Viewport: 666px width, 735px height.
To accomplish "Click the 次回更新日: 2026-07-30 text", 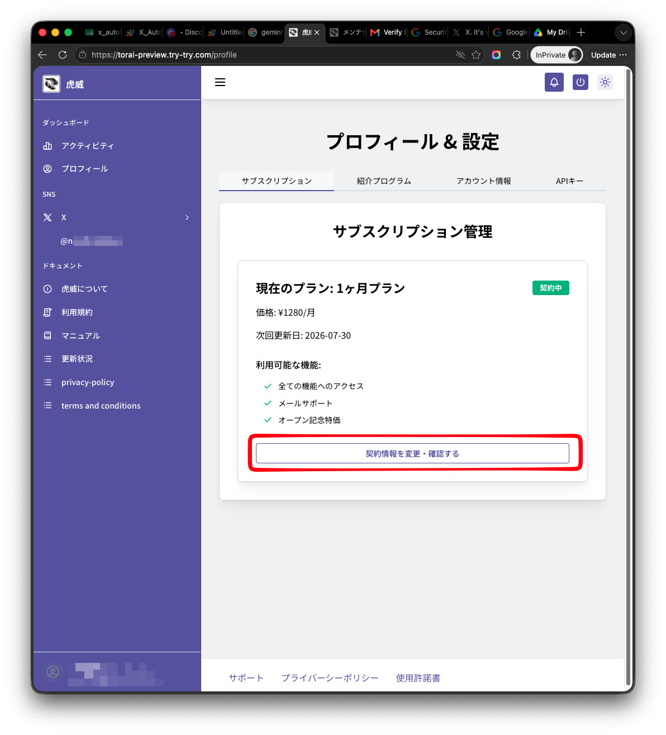I will (303, 335).
